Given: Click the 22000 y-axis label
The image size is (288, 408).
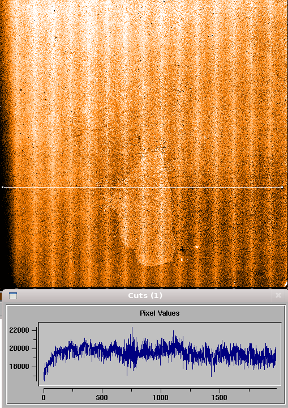Looking at the screenshot, I should [x=19, y=330].
